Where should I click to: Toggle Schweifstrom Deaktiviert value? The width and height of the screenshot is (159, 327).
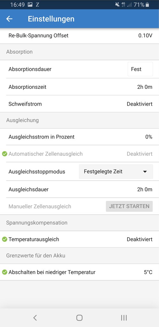pyautogui.click(x=140, y=104)
